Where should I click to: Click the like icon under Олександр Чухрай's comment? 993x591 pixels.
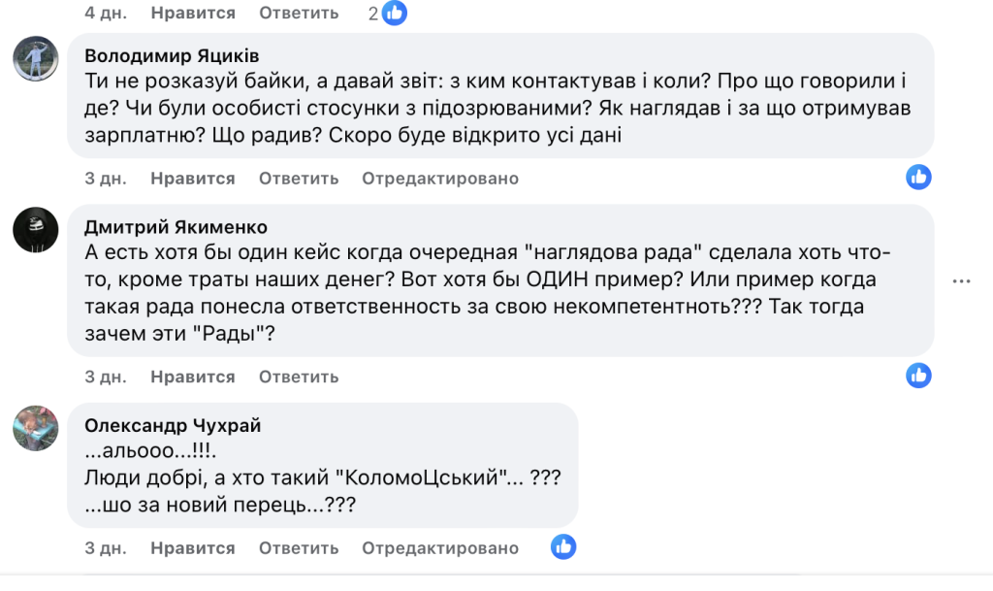pyautogui.click(x=564, y=545)
